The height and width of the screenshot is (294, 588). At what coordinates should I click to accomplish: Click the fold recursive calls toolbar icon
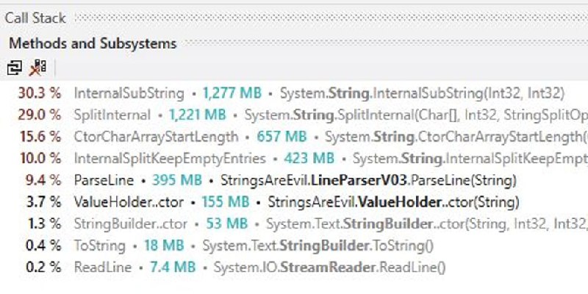click(x=14, y=68)
